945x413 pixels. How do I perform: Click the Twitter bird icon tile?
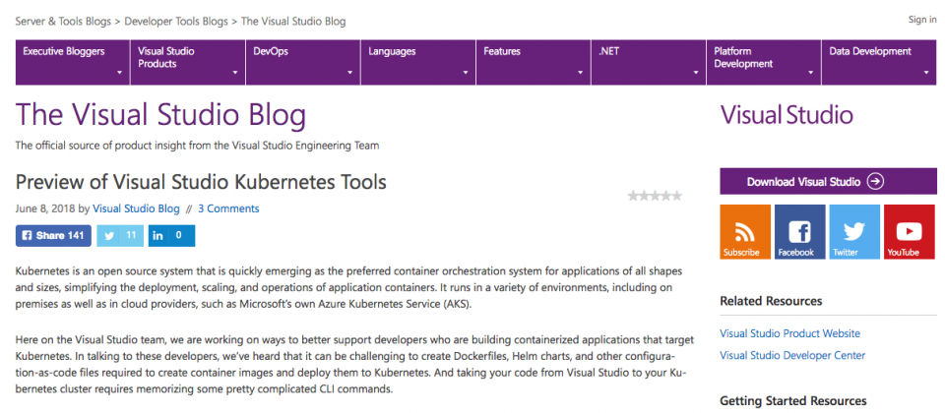tap(854, 232)
